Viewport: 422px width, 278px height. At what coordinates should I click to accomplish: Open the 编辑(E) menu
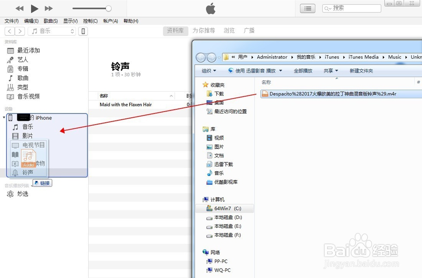[x=31, y=21]
